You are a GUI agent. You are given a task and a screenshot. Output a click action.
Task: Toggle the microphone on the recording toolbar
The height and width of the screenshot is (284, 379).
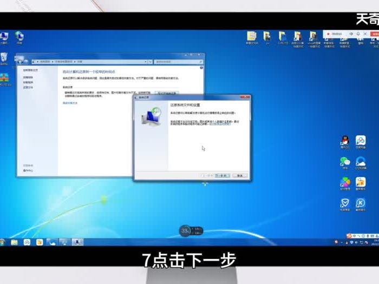point(358,34)
